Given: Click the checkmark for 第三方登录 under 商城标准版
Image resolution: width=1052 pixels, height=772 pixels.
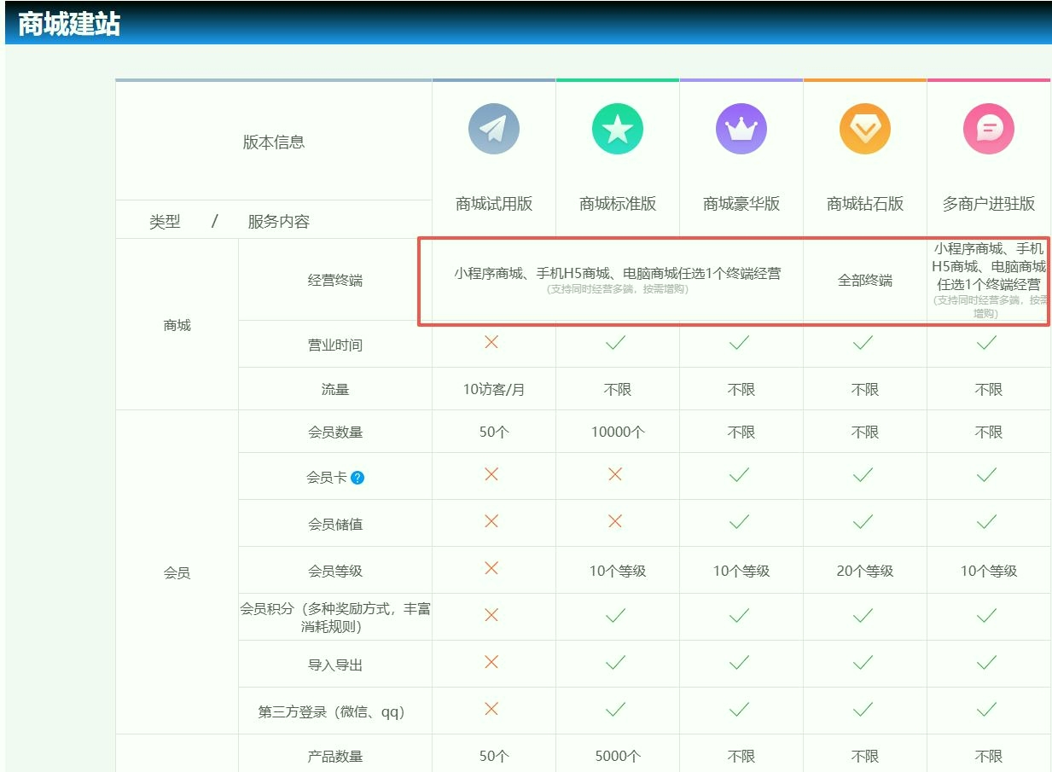Looking at the screenshot, I should pyautogui.click(x=616, y=710).
